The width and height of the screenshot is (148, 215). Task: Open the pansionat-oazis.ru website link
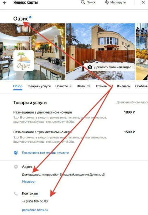click(35, 210)
